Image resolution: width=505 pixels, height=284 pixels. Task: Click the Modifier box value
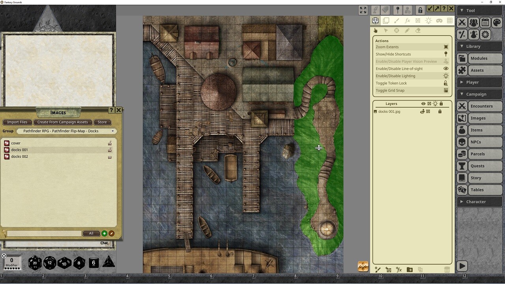[x=12, y=261]
